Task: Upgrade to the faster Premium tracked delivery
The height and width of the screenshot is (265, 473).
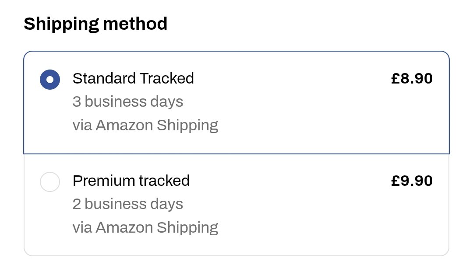Action: [x=50, y=182]
